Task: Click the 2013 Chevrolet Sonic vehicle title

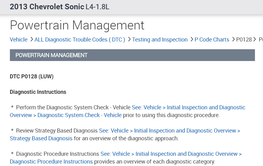Action: (47, 7)
